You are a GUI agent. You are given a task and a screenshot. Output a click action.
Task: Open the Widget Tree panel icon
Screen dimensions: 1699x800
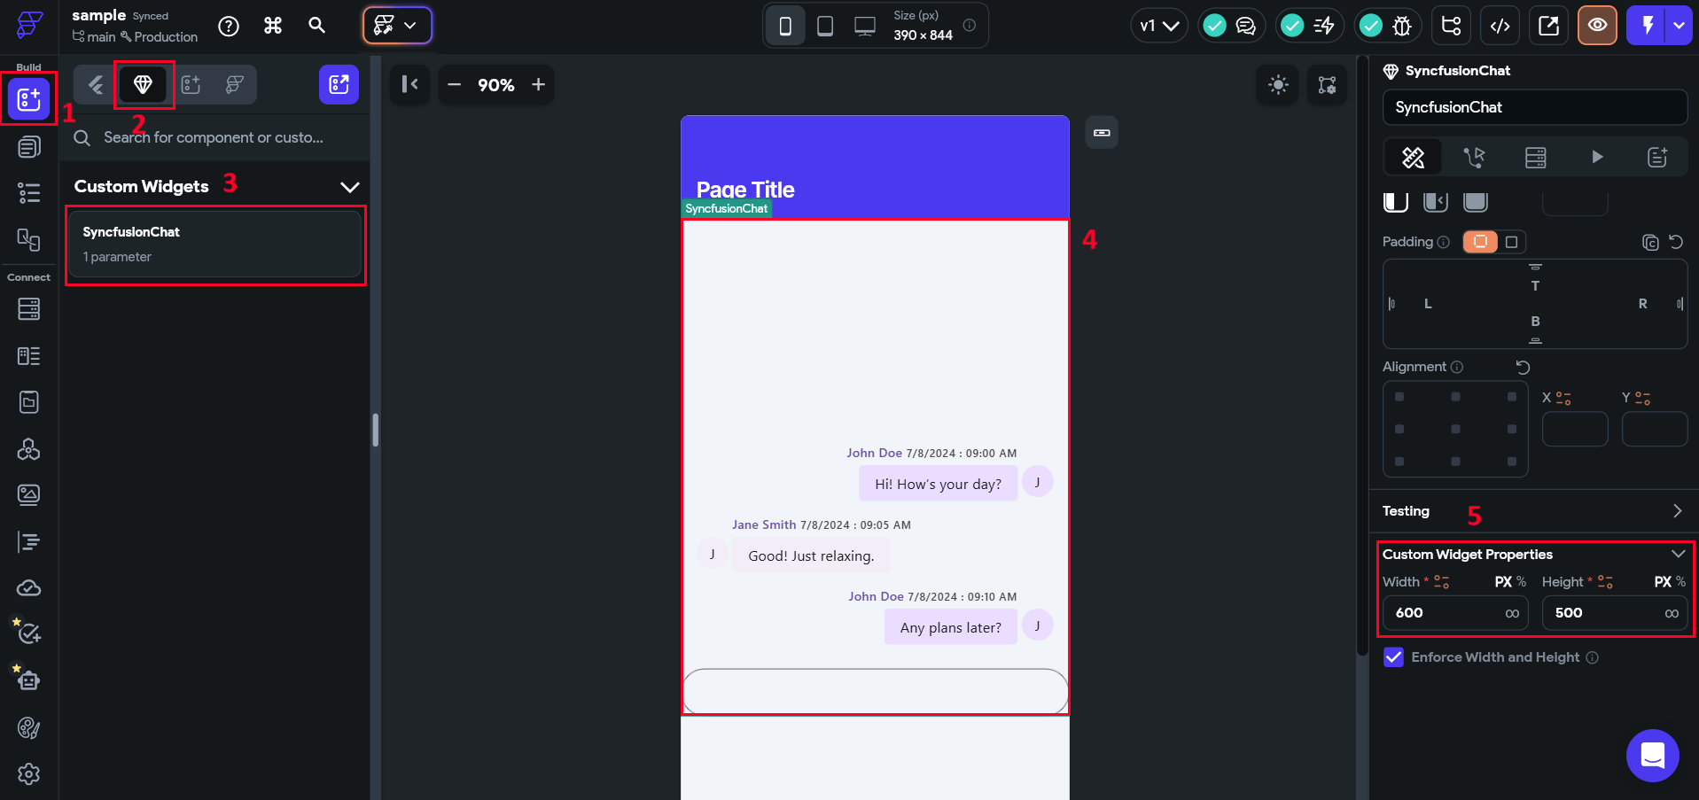point(1451,25)
